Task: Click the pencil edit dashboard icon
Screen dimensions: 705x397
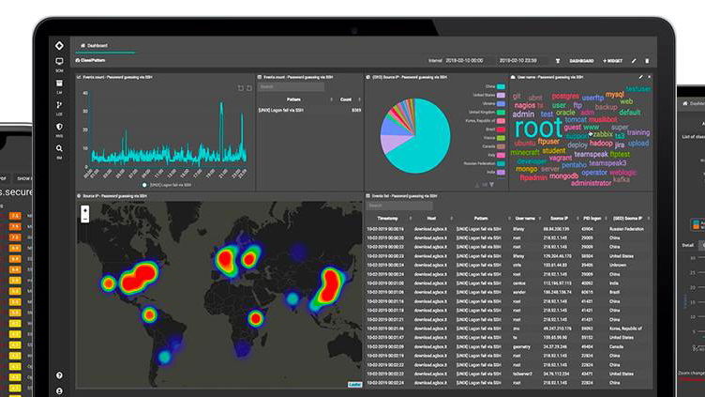Action: point(633,60)
